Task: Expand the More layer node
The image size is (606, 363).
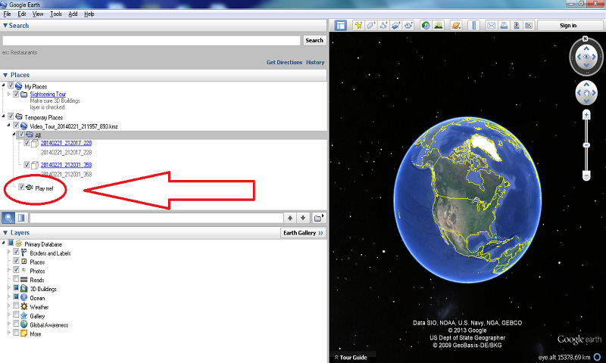Action: pyautogui.click(x=9, y=333)
